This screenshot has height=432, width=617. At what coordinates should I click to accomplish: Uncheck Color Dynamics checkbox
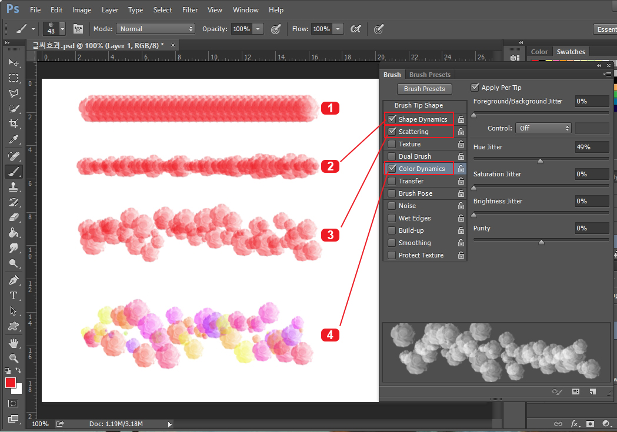tap(392, 168)
